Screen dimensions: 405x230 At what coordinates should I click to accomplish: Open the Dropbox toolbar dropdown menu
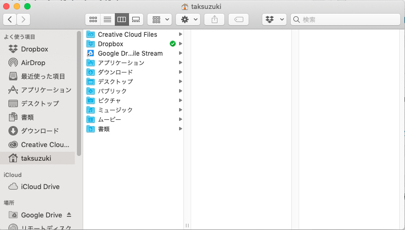point(274,19)
